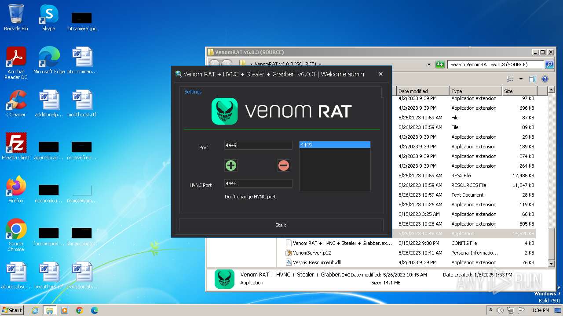Show hidden tray icons arrow
This screenshot has width=563, height=316.
coord(490,310)
